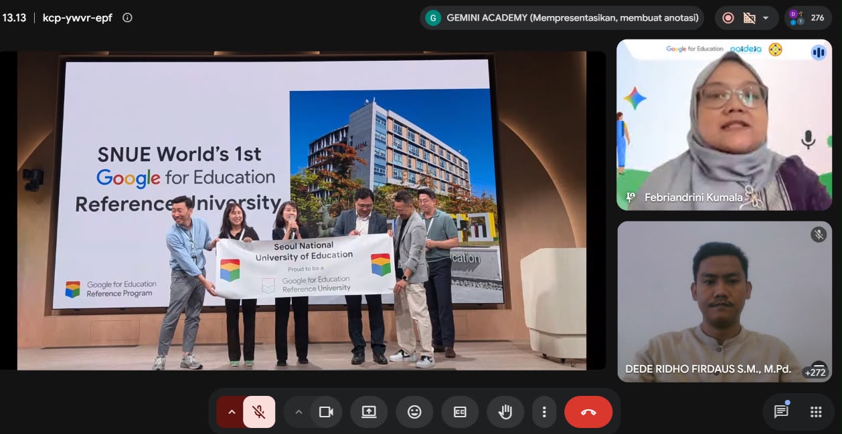Expand video settings chevron

(299, 412)
